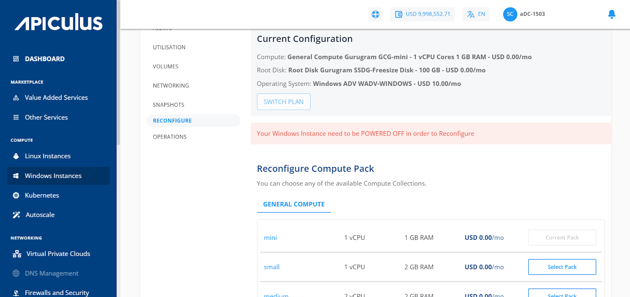Open the aDC-1503 account menu
Image resolution: width=630 pixels, height=297 pixels.
pos(532,14)
